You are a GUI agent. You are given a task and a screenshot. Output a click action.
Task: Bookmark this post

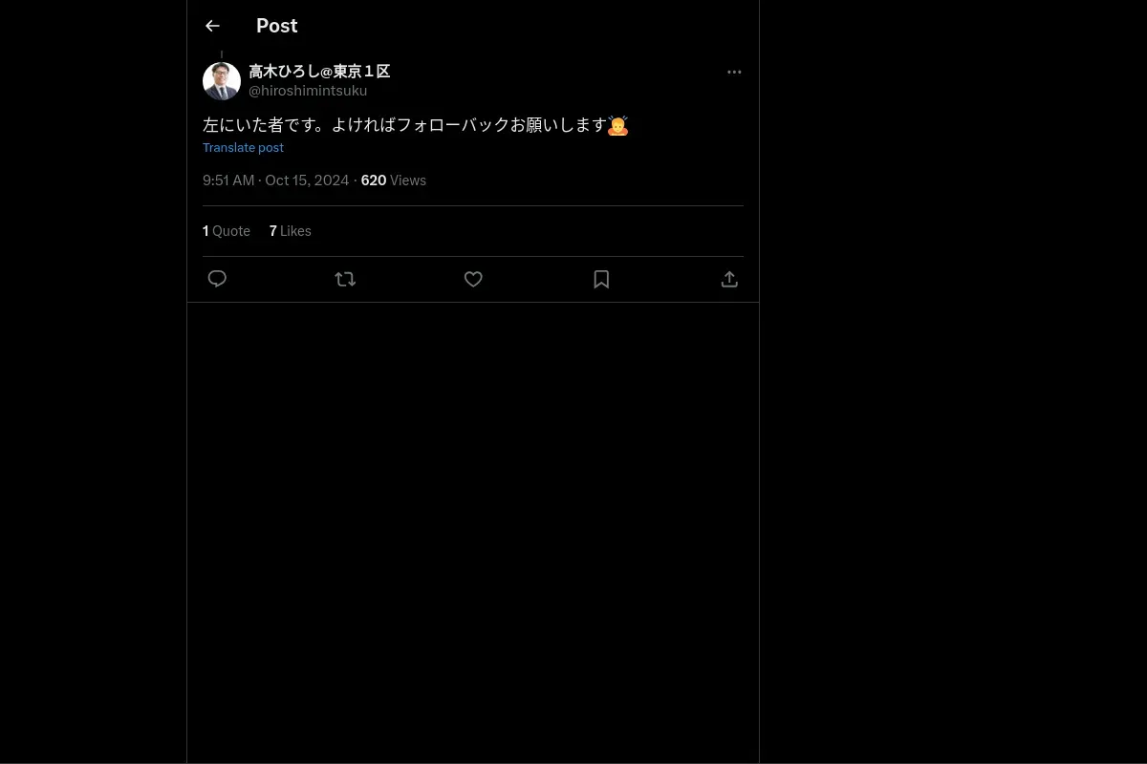(x=601, y=279)
